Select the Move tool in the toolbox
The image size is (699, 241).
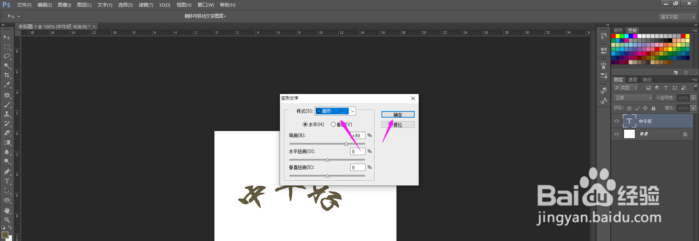click(7, 37)
